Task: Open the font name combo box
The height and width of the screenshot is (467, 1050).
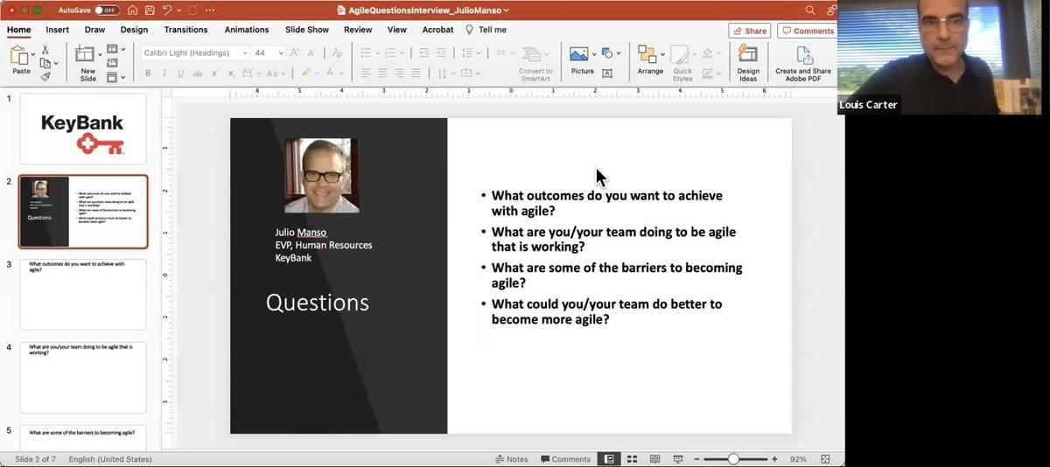Action: coord(196,52)
